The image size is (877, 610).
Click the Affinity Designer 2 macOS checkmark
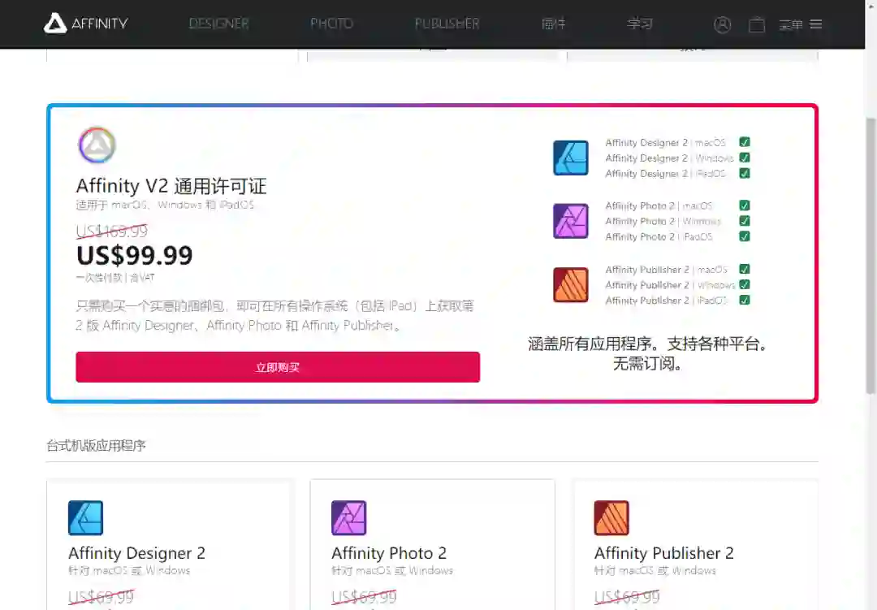point(745,142)
